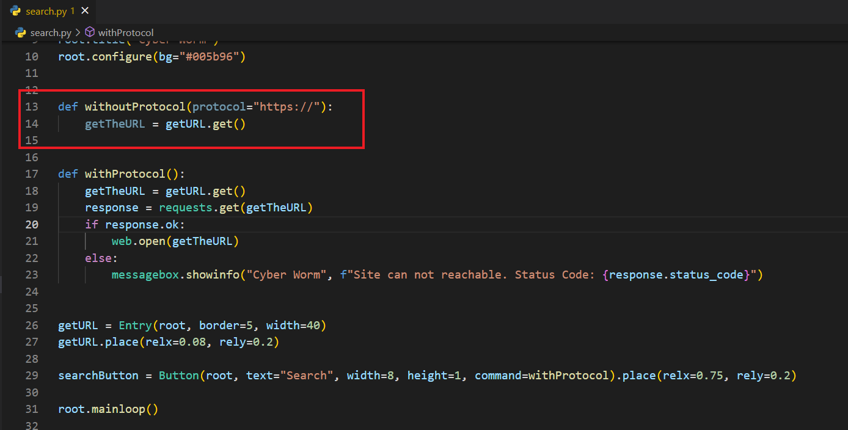The image size is (848, 430).
Task: Open the search.py breadcrumb dropdown
Action: pyautogui.click(x=51, y=32)
